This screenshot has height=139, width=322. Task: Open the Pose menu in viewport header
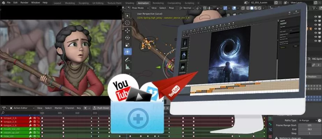(171, 8)
